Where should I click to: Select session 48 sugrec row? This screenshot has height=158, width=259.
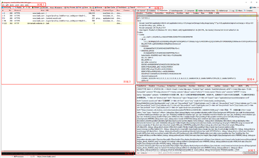(x=68, y=21)
